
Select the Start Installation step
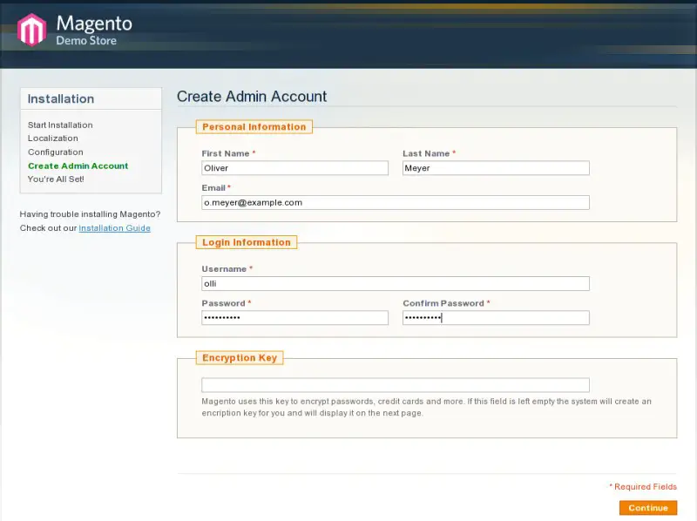tap(60, 125)
